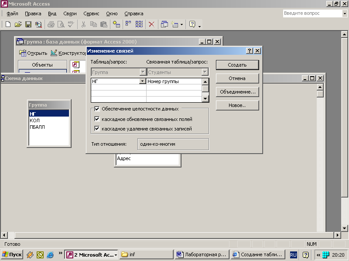Click the red Delete X icon
Screen dimensions: 349x261
click(151, 24)
